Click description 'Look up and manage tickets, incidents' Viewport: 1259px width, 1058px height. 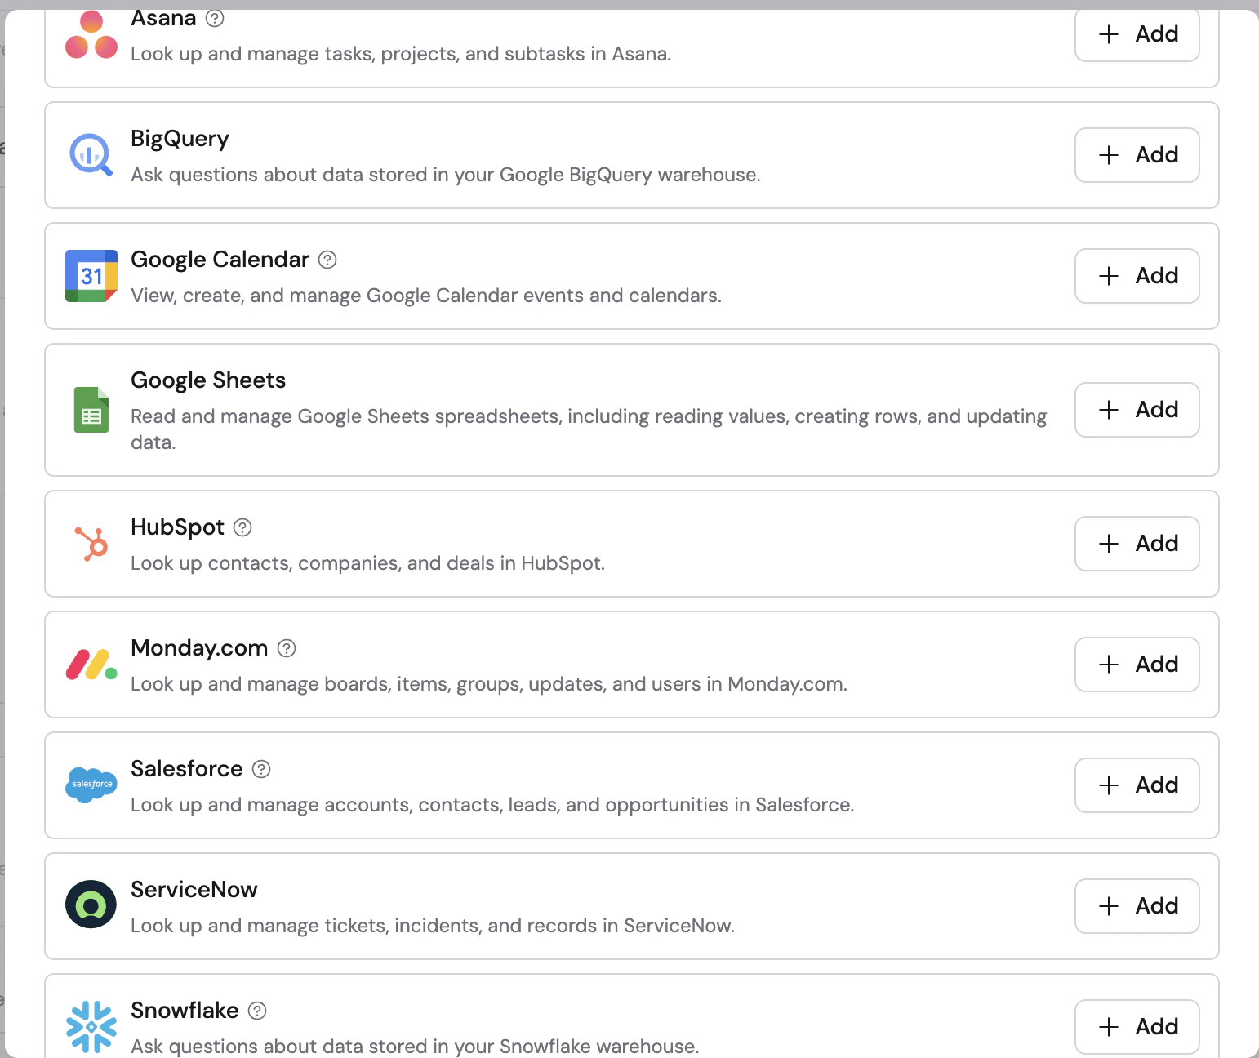click(433, 926)
